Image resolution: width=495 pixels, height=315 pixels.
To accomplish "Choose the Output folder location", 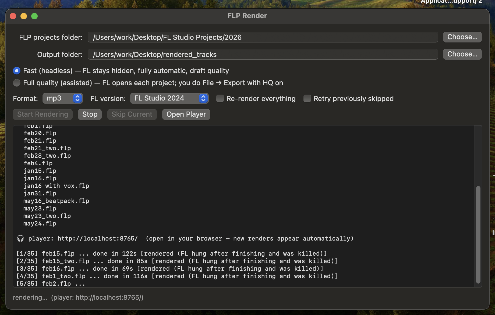I will coord(462,54).
